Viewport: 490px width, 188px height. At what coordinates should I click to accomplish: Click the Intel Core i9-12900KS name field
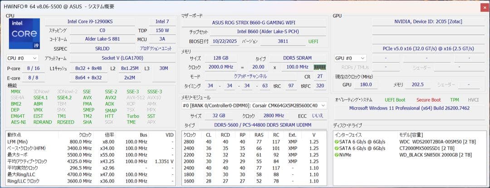tap(90, 22)
